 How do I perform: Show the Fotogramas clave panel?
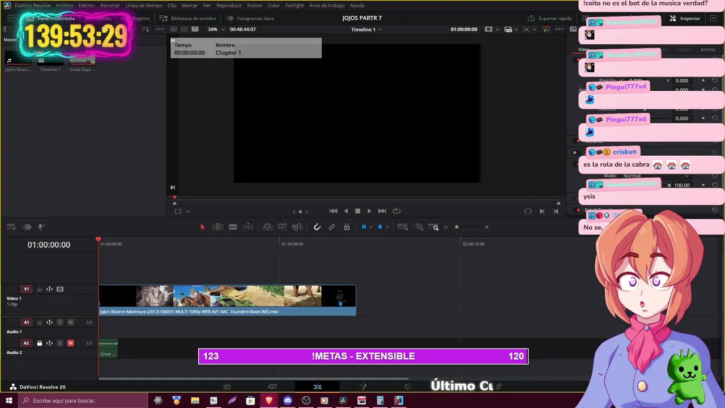pos(250,18)
